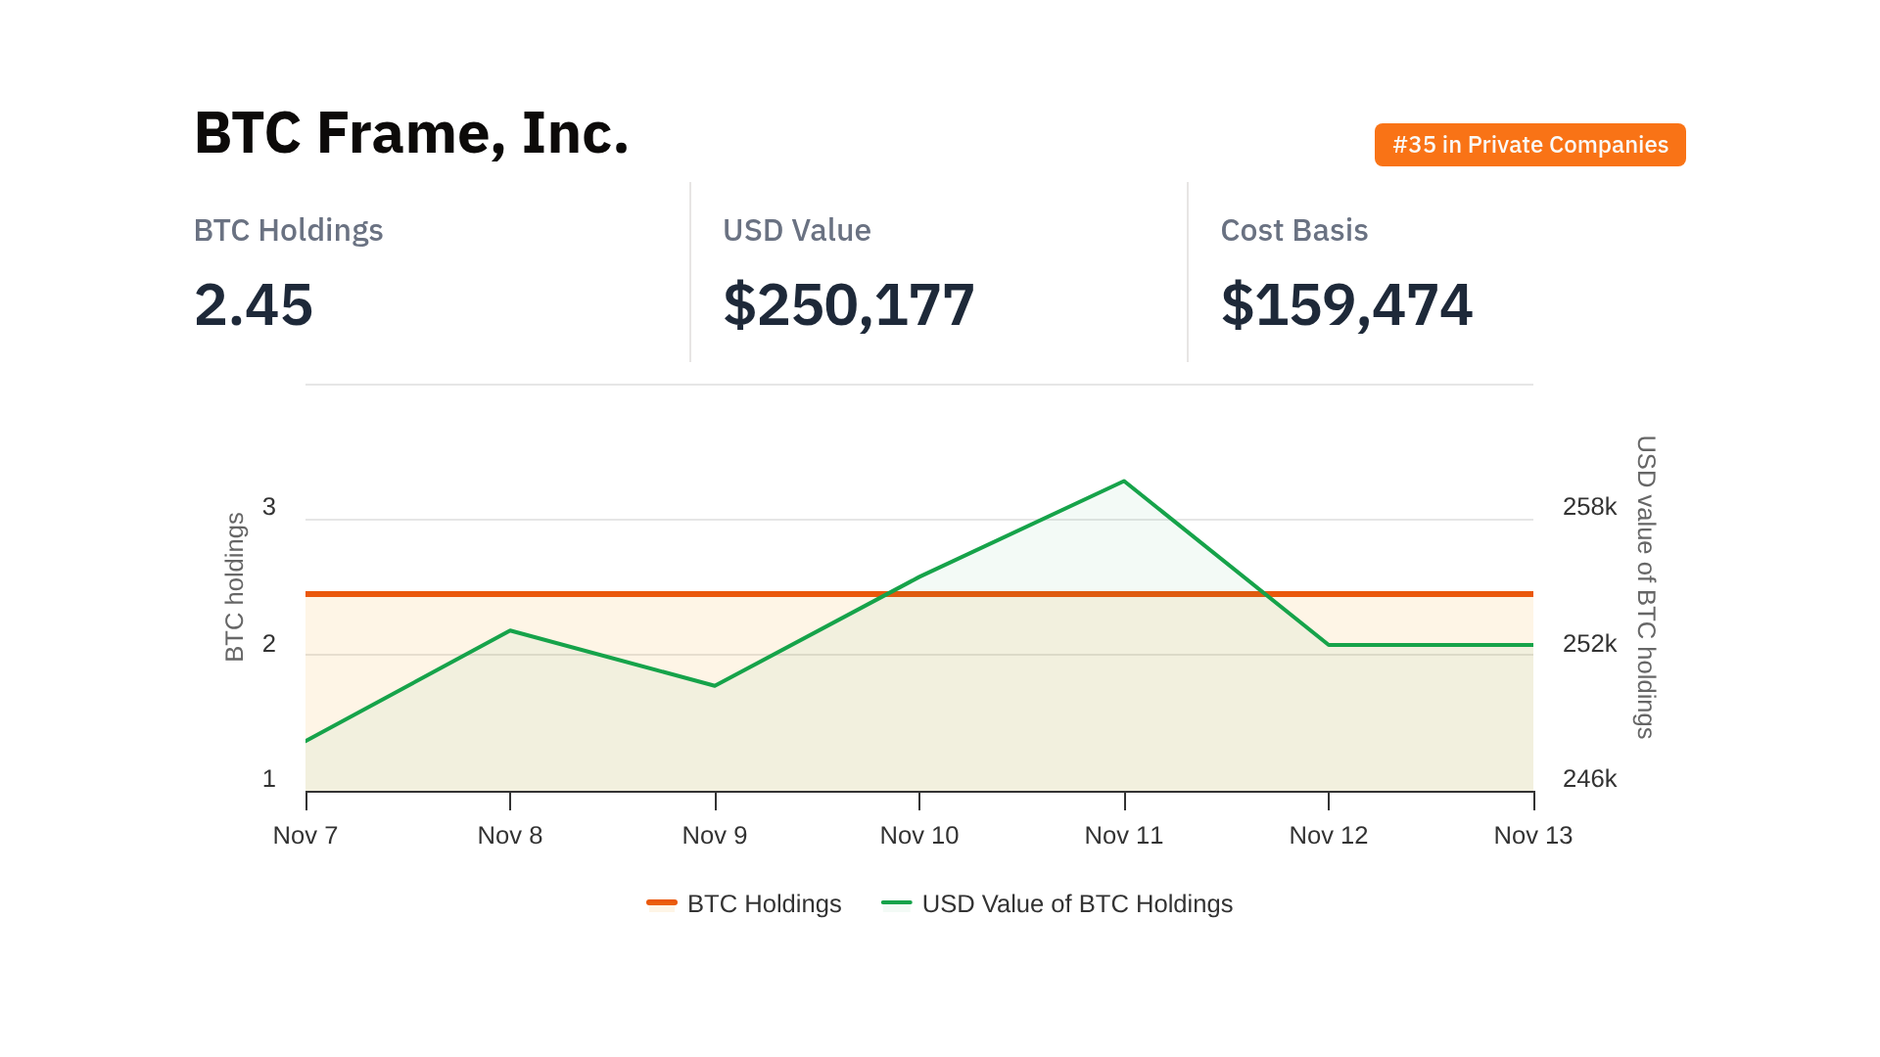This screenshot has width=1880, height=1057.
Task: Click the Nov 10 x-axis label
Action: 919,835
